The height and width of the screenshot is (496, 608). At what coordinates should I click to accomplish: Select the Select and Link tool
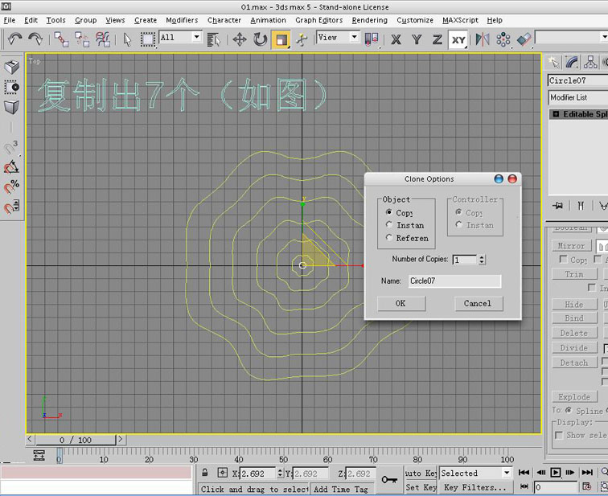click(61, 39)
